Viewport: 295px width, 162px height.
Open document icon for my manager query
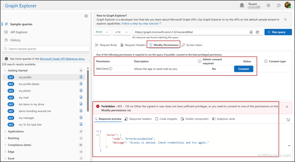(81, 117)
